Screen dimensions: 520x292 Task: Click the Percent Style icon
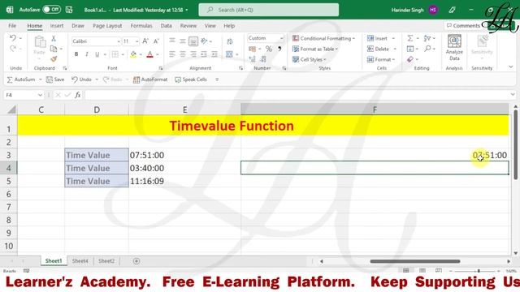point(269,49)
